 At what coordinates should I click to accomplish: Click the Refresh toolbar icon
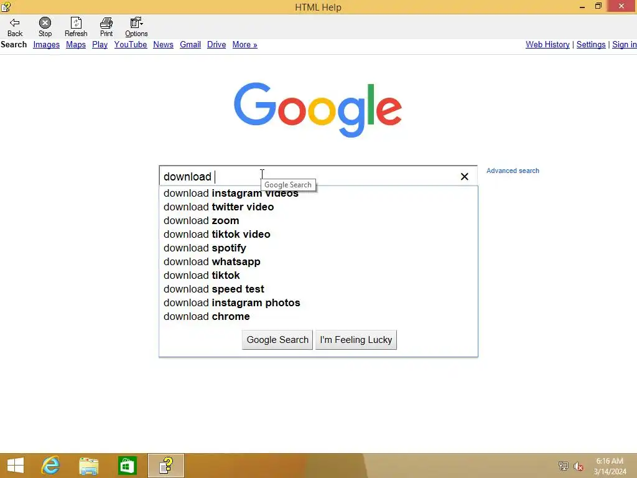pyautogui.click(x=75, y=27)
